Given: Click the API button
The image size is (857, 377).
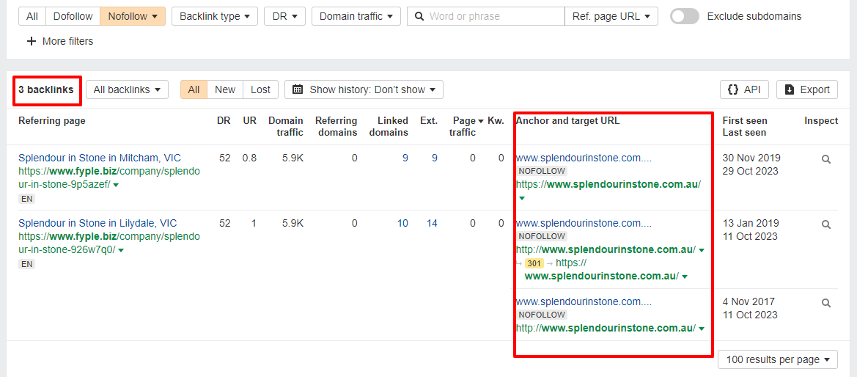Looking at the screenshot, I should click(745, 89).
